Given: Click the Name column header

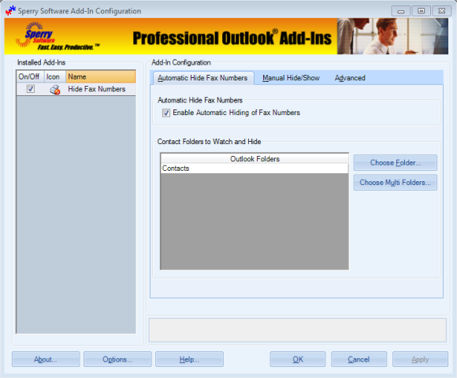Looking at the screenshot, I should coord(101,76).
